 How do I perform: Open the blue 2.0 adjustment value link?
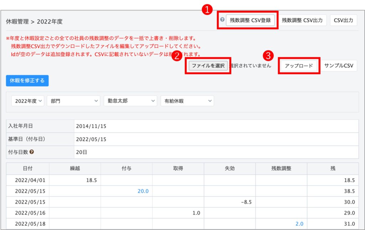[299, 224]
